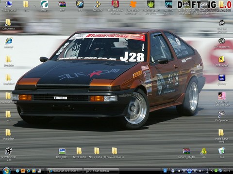
Task: Click the green system tray icon
Action: click(216, 171)
